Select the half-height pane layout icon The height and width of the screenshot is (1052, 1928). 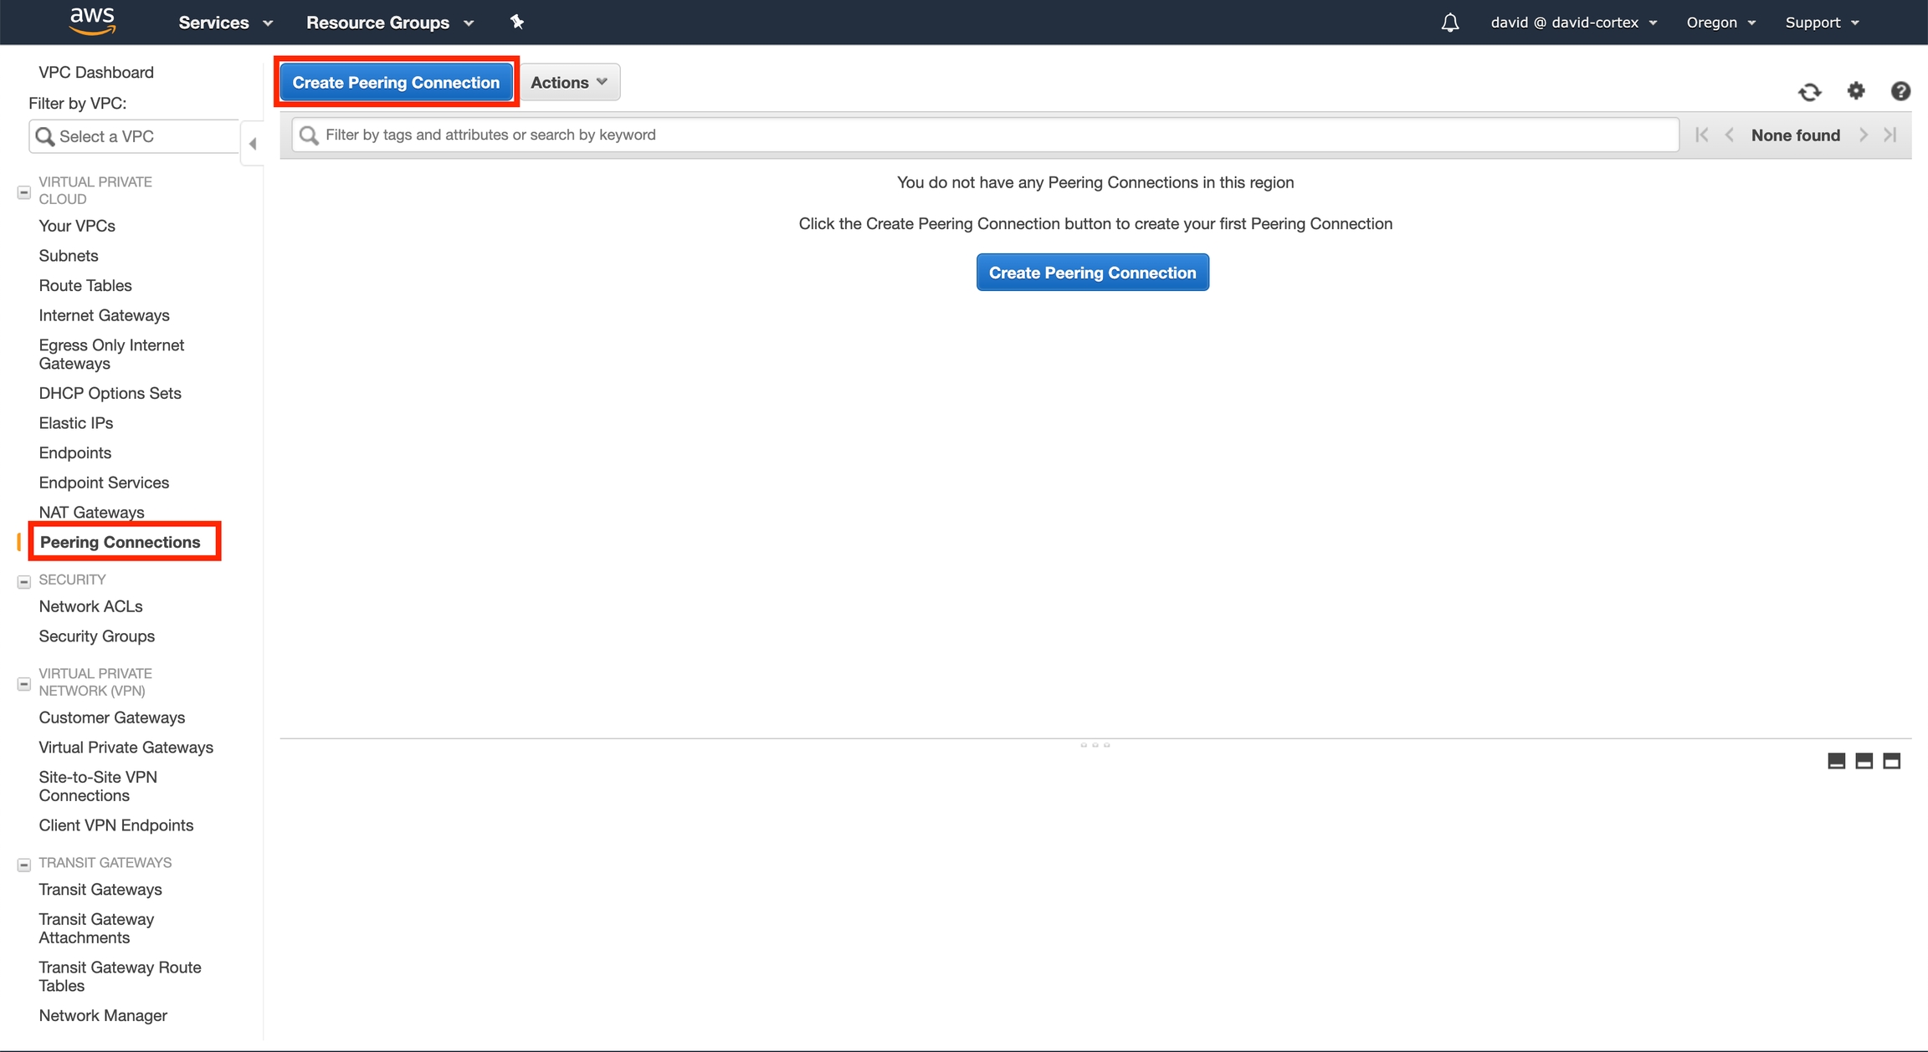(1864, 760)
